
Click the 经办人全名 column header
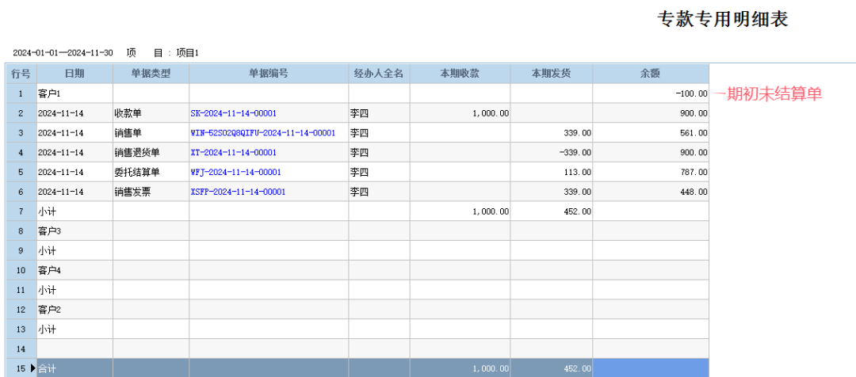coord(380,74)
